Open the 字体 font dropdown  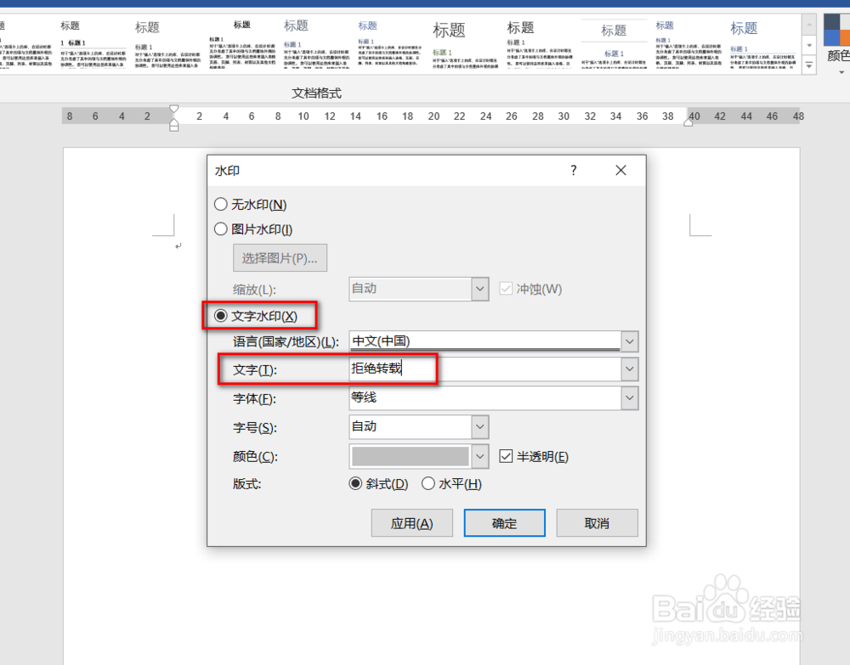[630, 398]
